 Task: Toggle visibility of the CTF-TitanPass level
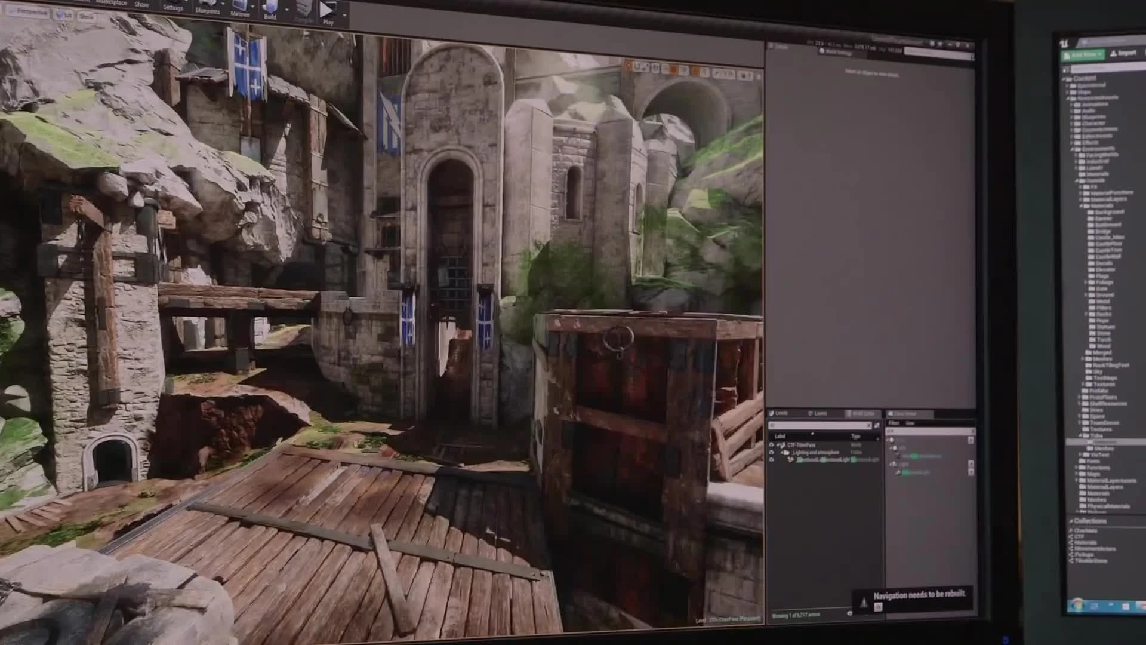(x=772, y=444)
